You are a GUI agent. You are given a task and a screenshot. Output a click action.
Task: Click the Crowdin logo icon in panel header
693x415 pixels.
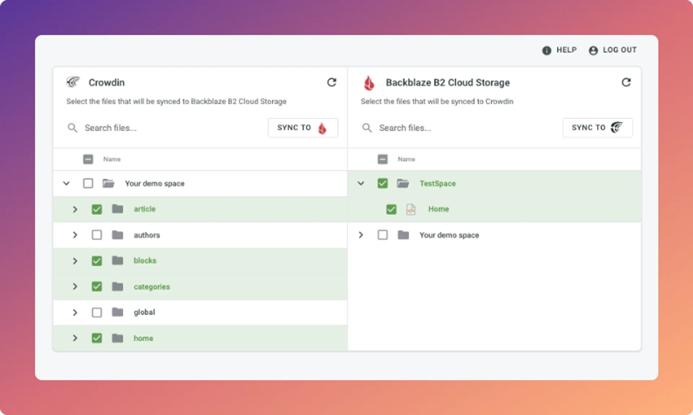coord(73,82)
